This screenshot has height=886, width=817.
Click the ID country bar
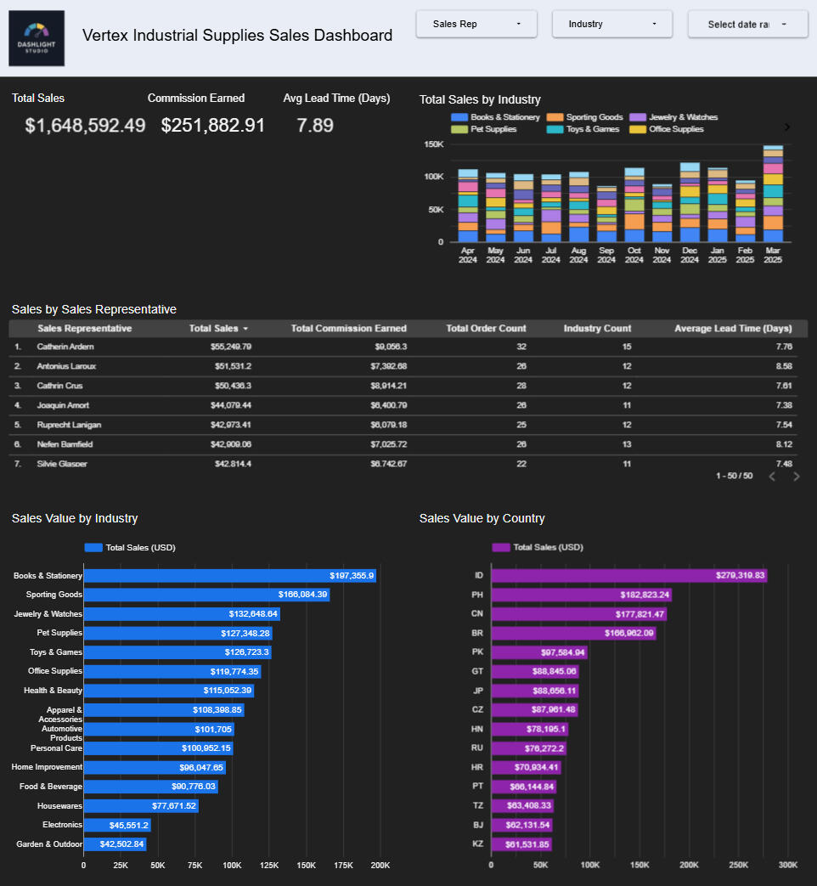(628, 576)
